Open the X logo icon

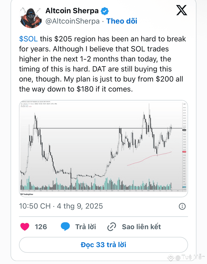point(182,10)
